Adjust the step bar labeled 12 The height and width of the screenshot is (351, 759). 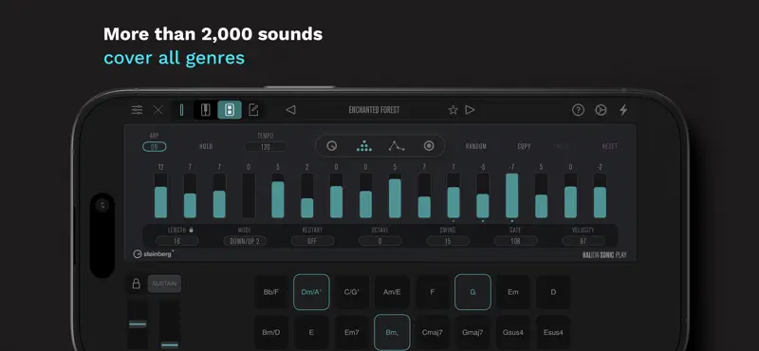pos(160,195)
